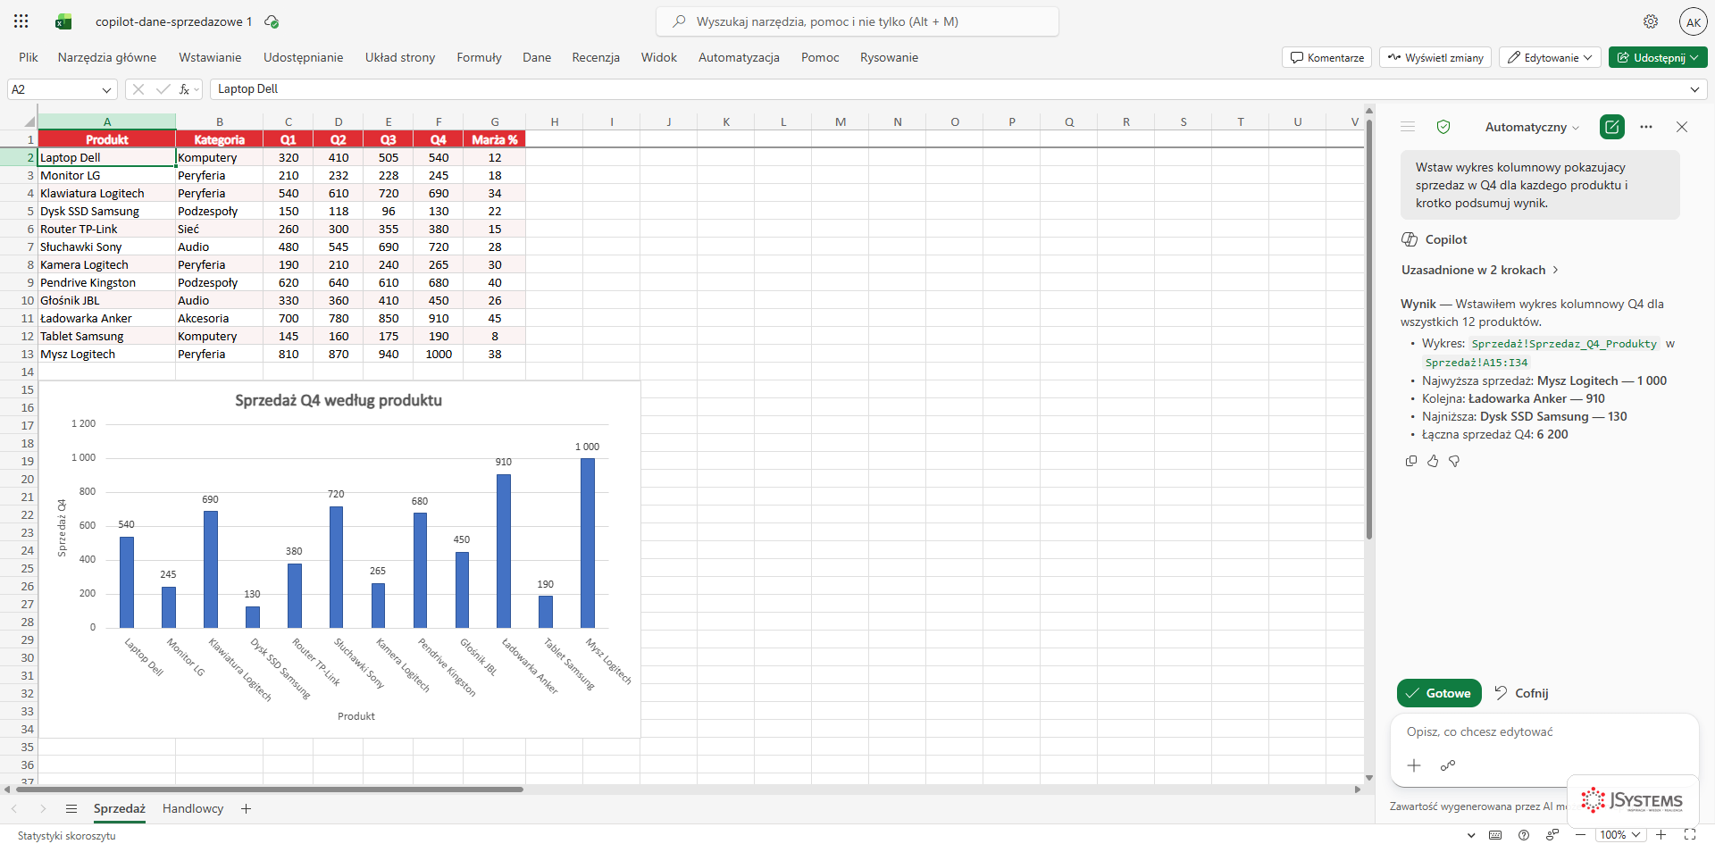Select the Sprzedaż sheet tab
The width and height of the screenshot is (1715, 844).
pos(120,808)
